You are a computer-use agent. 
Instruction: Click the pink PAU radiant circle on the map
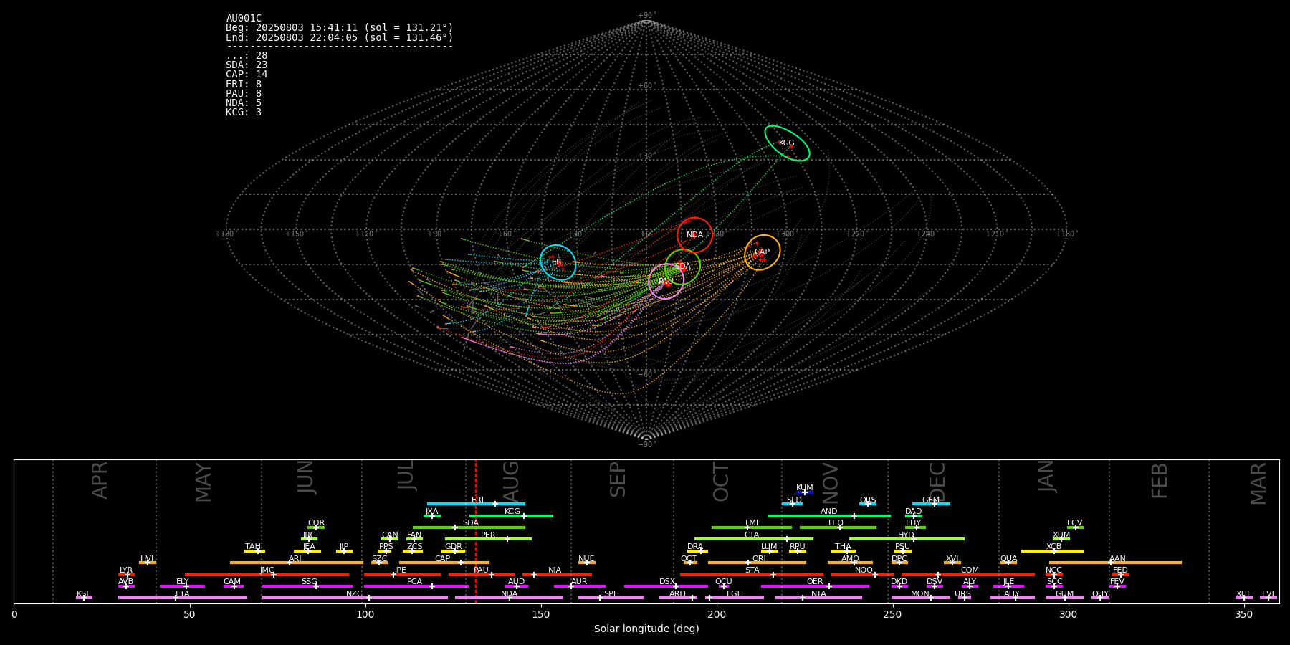coord(666,282)
